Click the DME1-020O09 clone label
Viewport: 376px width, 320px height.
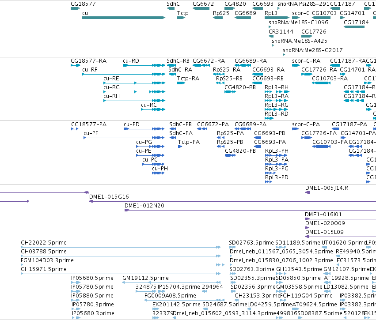click(x=325, y=223)
